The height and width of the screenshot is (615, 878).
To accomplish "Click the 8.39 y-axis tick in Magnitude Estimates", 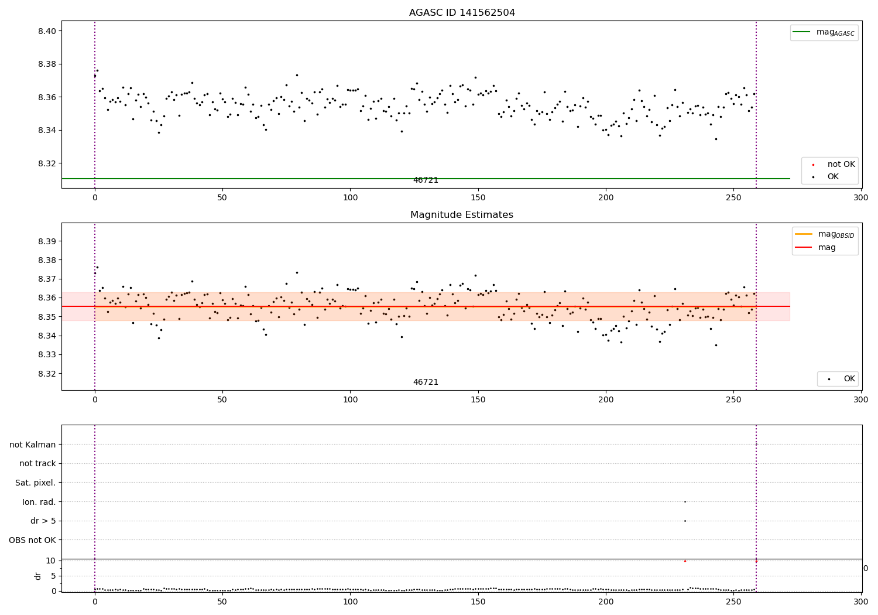I will [x=47, y=241].
